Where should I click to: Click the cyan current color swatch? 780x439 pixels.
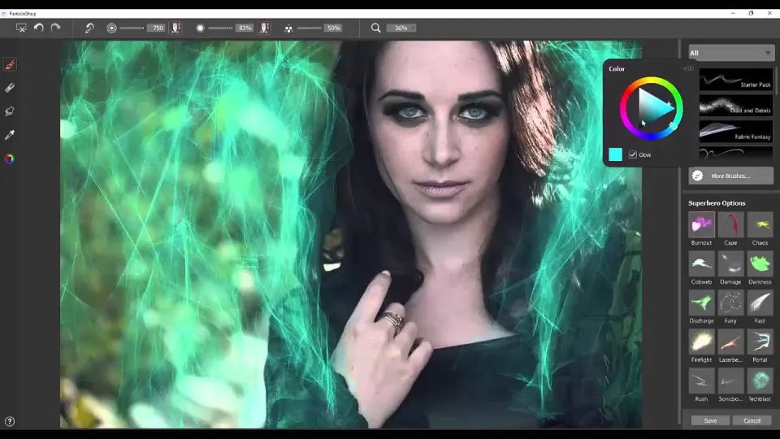click(615, 154)
